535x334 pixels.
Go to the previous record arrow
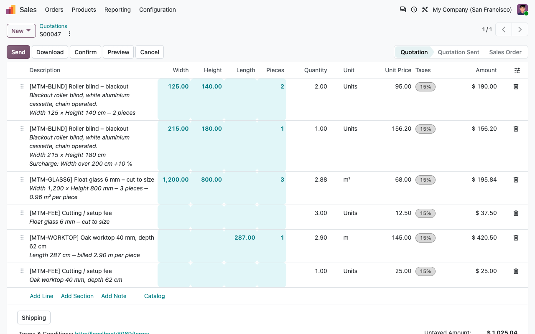pos(504,30)
